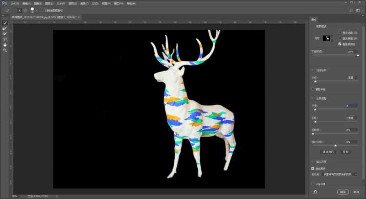Select the Hand tool
This screenshot has height=199, width=366.
pos(5,45)
